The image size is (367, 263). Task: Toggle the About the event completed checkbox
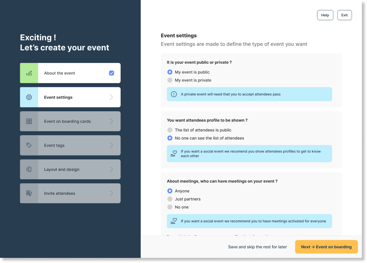pyautogui.click(x=112, y=73)
